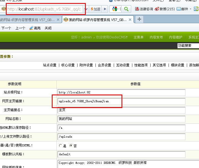Close the active browser tab
Screen dimensions: 199x168
pyautogui.click(x=130, y=20)
